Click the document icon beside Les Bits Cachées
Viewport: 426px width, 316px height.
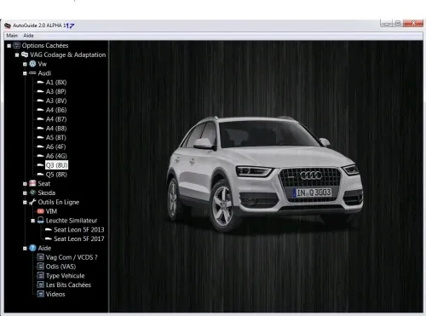(41, 284)
